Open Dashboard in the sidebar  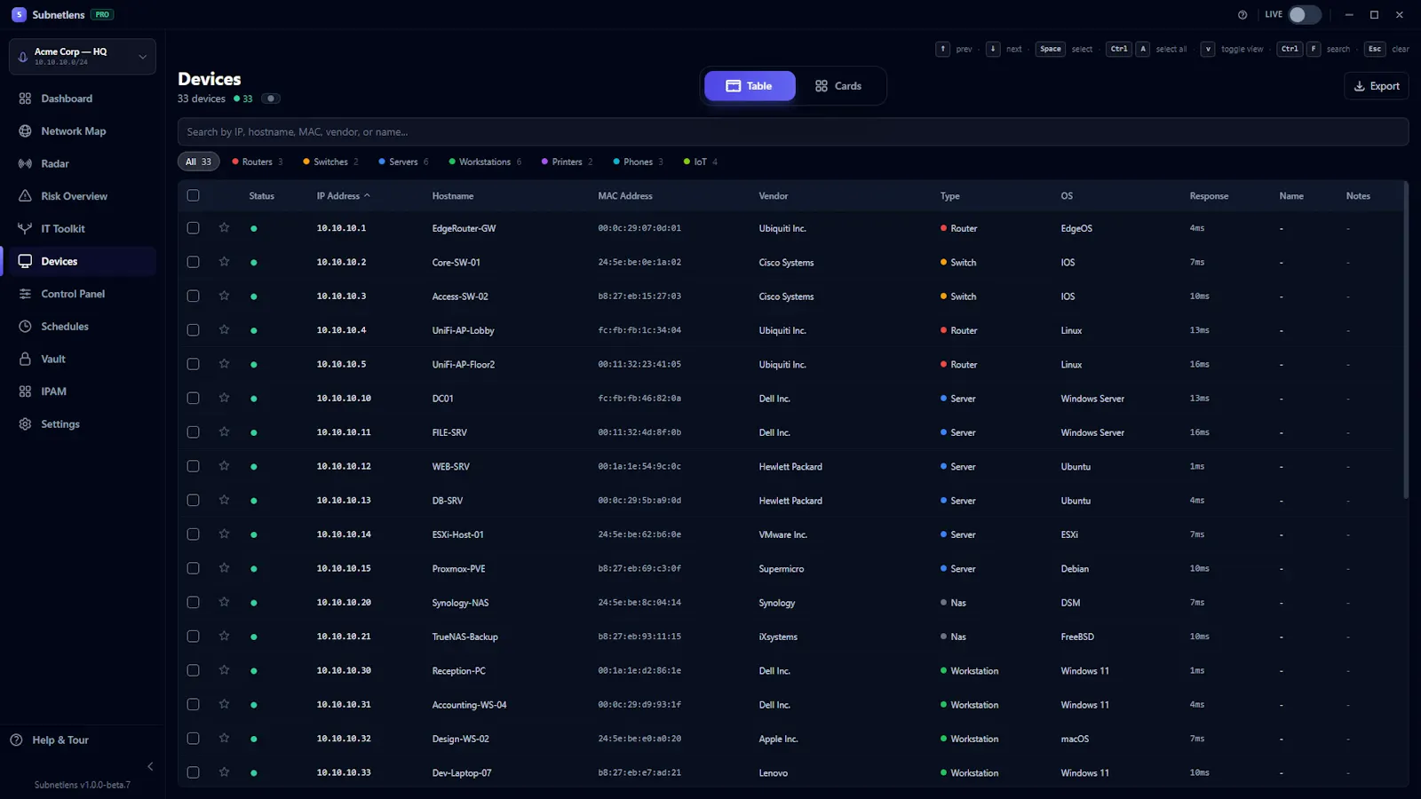(82, 99)
